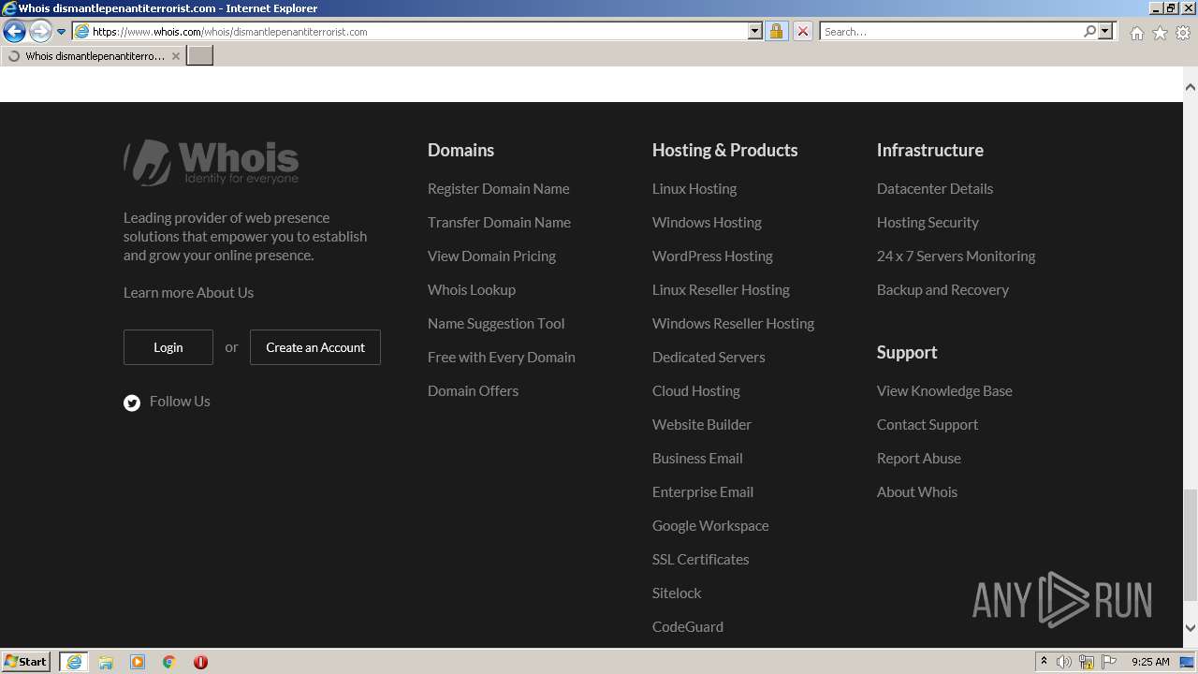Open Register Domain Name link

pos(498,188)
